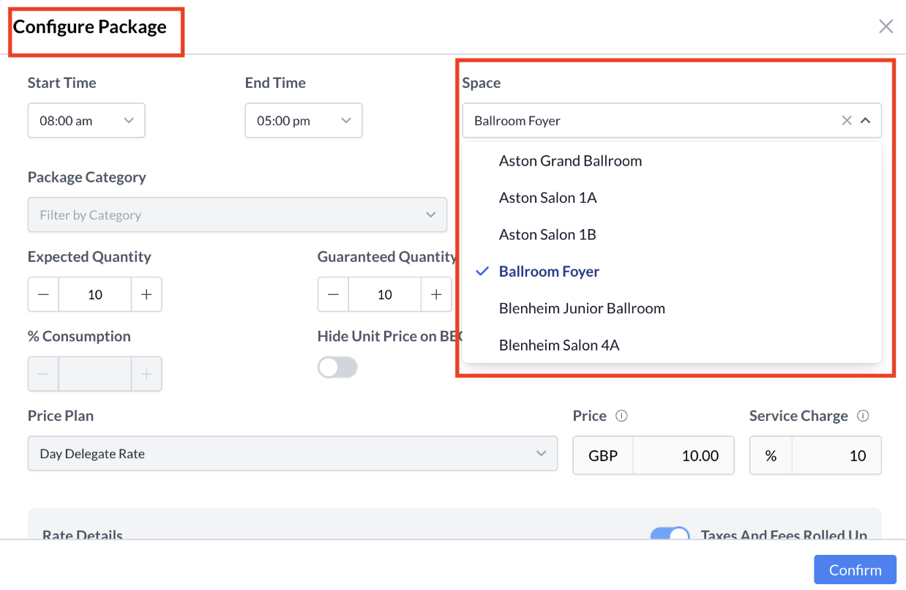Click the info icon beside Price
The height and width of the screenshot is (590, 906).
click(621, 416)
